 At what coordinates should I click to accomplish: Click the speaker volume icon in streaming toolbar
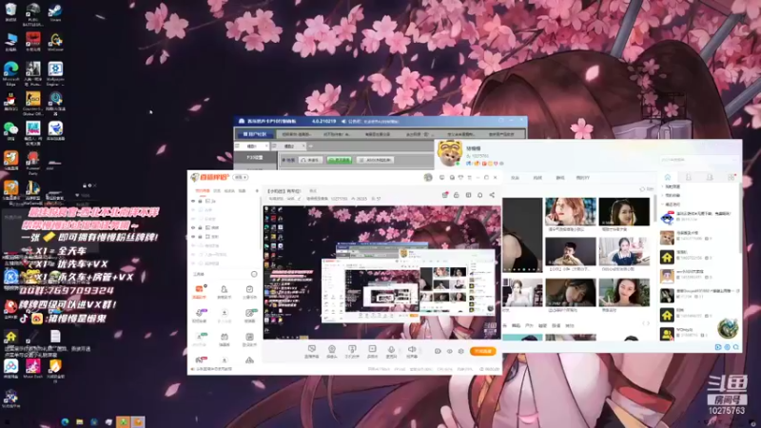tap(412, 349)
